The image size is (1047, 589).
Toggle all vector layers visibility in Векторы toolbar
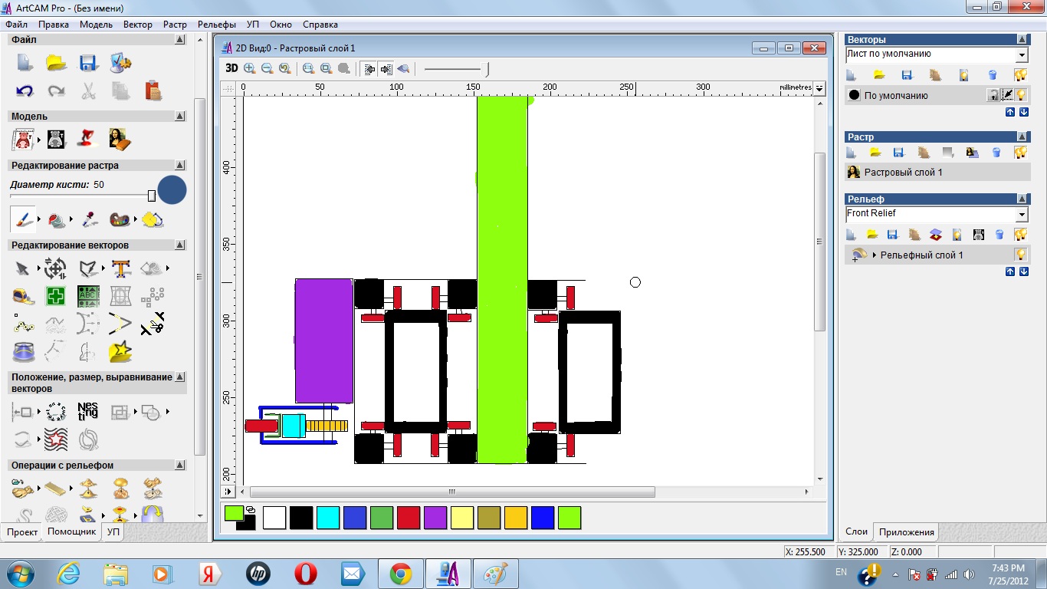pos(1020,75)
